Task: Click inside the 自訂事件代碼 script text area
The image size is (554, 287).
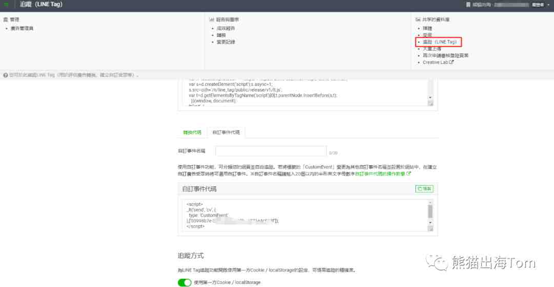Action: (305, 215)
